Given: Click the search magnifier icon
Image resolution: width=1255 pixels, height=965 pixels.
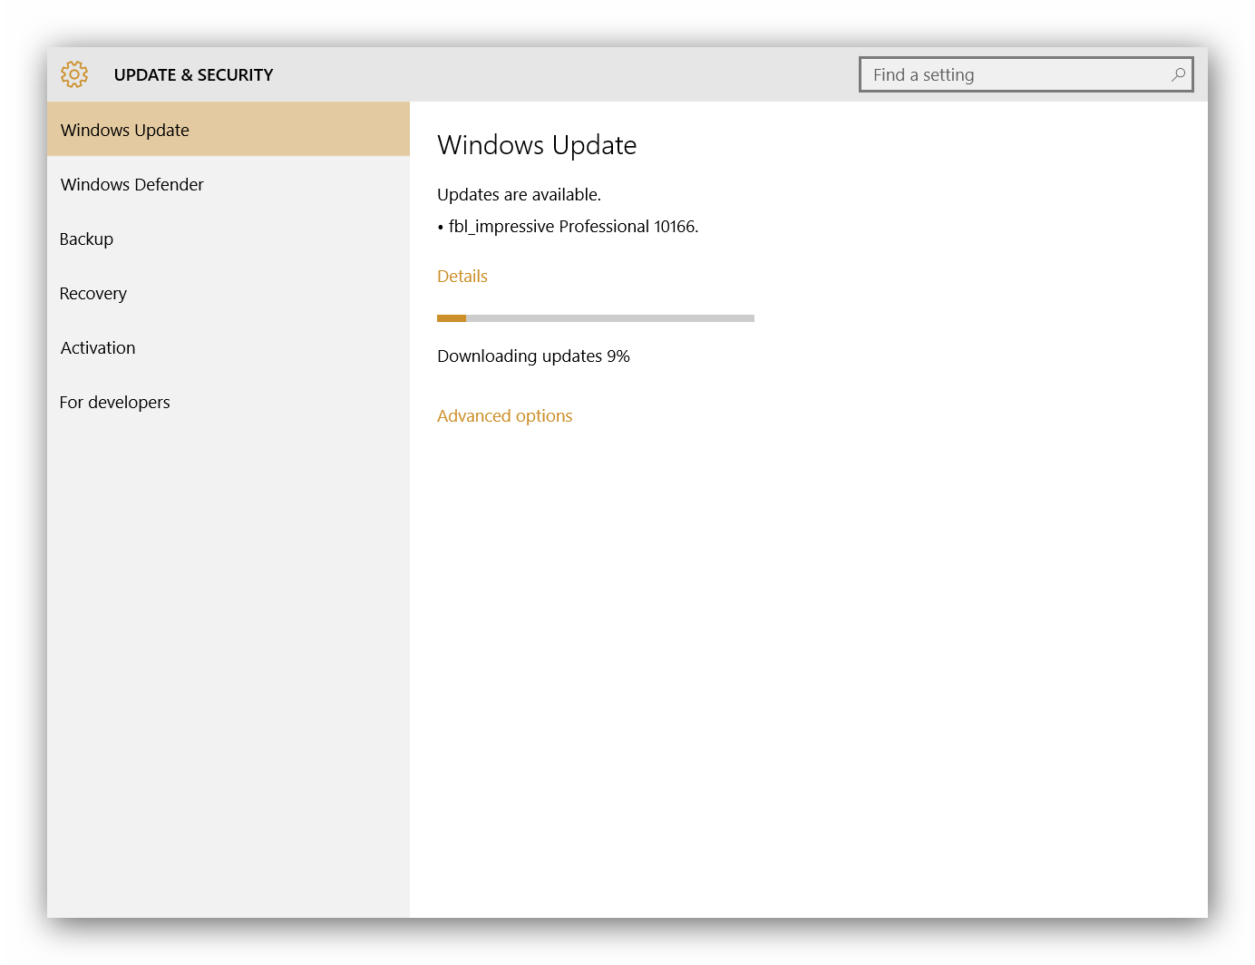Looking at the screenshot, I should pyautogui.click(x=1178, y=74).
